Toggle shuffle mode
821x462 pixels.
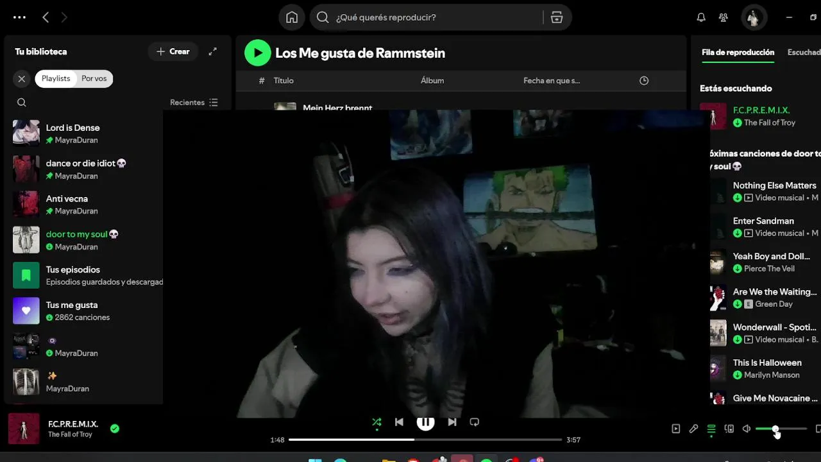(377, 422)
